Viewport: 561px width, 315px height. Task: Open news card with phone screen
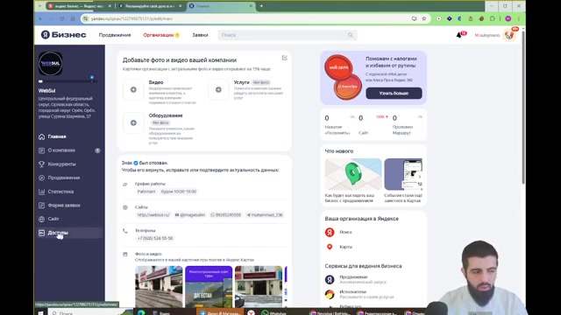tap(403, 174)
